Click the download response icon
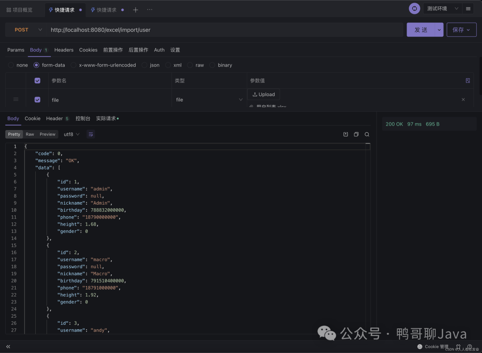This screenshot has width=482, height=353. point(345,134)
